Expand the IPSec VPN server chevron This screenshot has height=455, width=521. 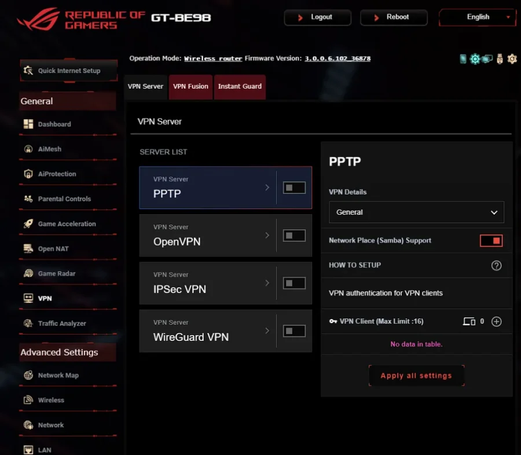[x=267, y=283]
